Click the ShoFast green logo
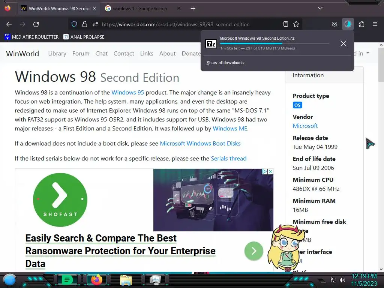The width and height of the screenshot is (384, 288). (60, 199)
